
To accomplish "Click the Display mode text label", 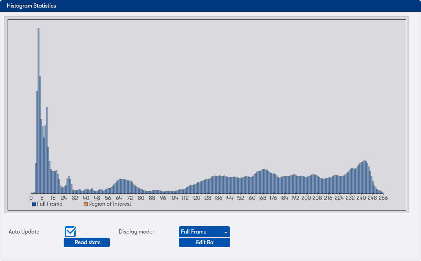I will [136, 232].
